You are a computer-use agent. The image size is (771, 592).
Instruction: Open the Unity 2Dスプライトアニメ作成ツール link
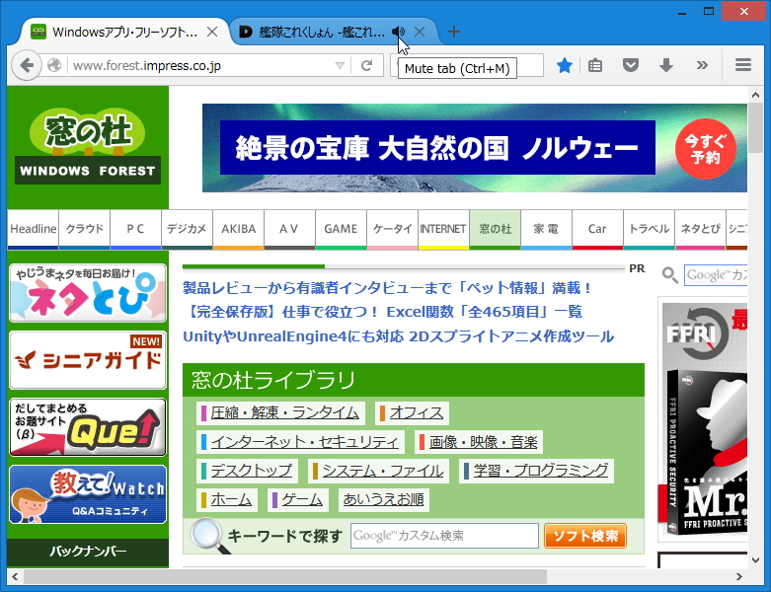(x=398, y=336)
